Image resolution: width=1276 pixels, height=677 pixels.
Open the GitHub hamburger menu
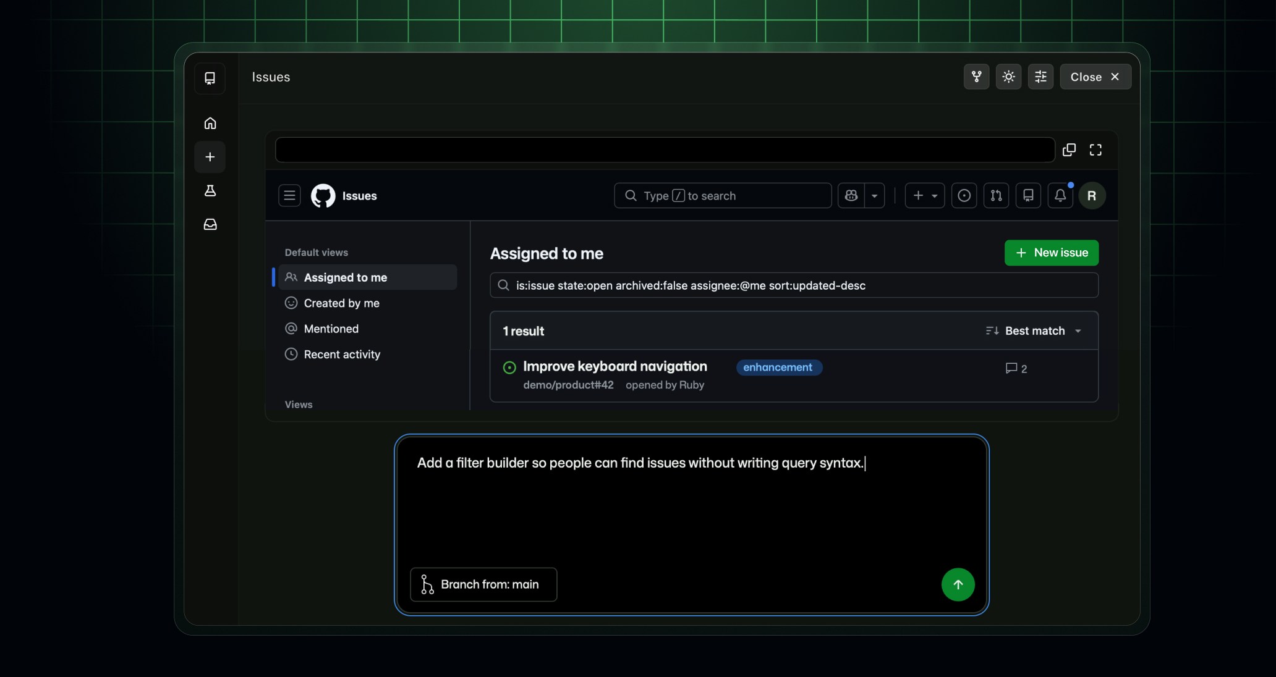tap(289, 196)
